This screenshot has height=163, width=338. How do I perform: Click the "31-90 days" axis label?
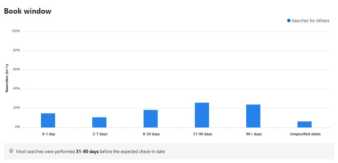click(x=202, y=134)
